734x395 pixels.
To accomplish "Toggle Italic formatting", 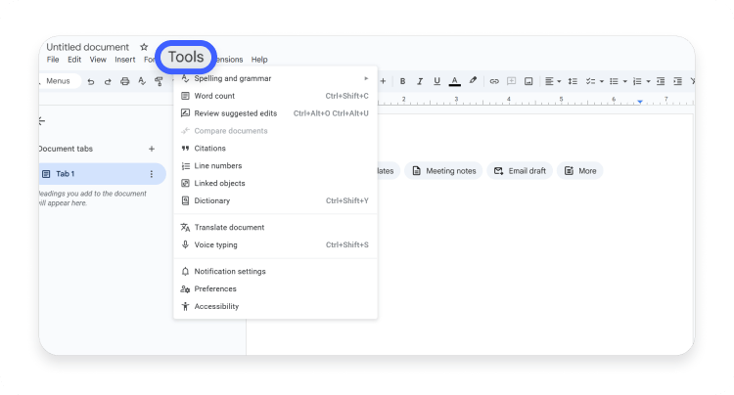I will click(x=420, y=81).
